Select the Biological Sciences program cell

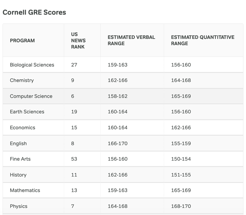(x=32, y=65)
